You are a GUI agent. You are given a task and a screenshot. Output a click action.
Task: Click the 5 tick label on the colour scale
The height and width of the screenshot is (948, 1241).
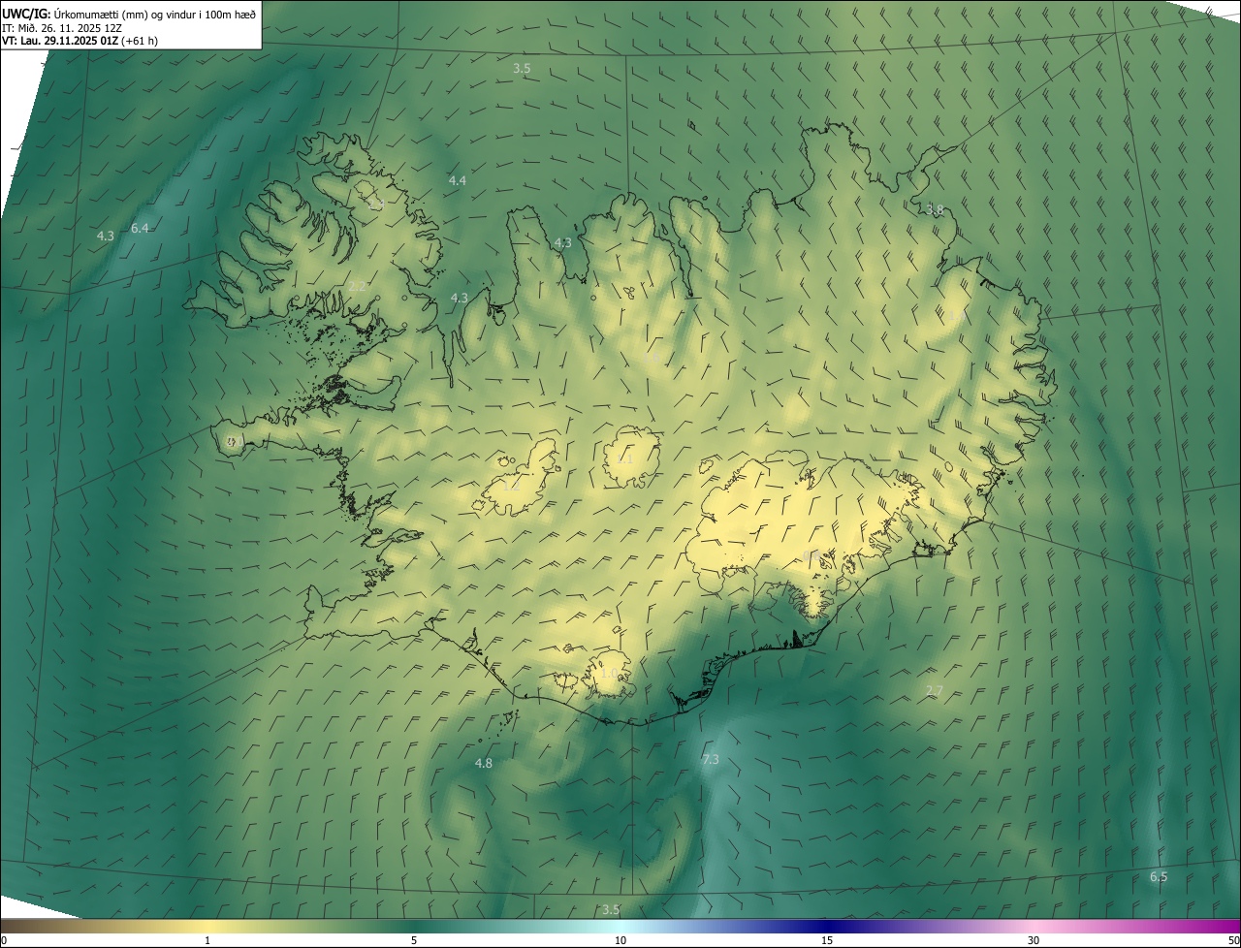click(414, 940)
